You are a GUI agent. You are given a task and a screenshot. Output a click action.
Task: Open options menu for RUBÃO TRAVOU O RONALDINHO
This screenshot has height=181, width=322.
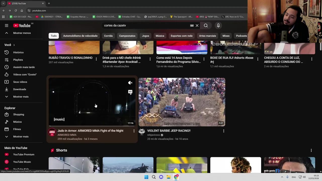[x=96, y=59]
